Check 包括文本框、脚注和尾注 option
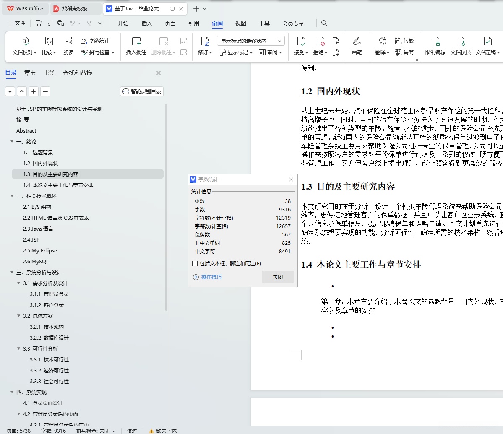The height and width of the screenshot is (434, 503). [195, 263]
